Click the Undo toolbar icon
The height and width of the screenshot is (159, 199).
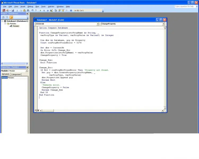32,10
